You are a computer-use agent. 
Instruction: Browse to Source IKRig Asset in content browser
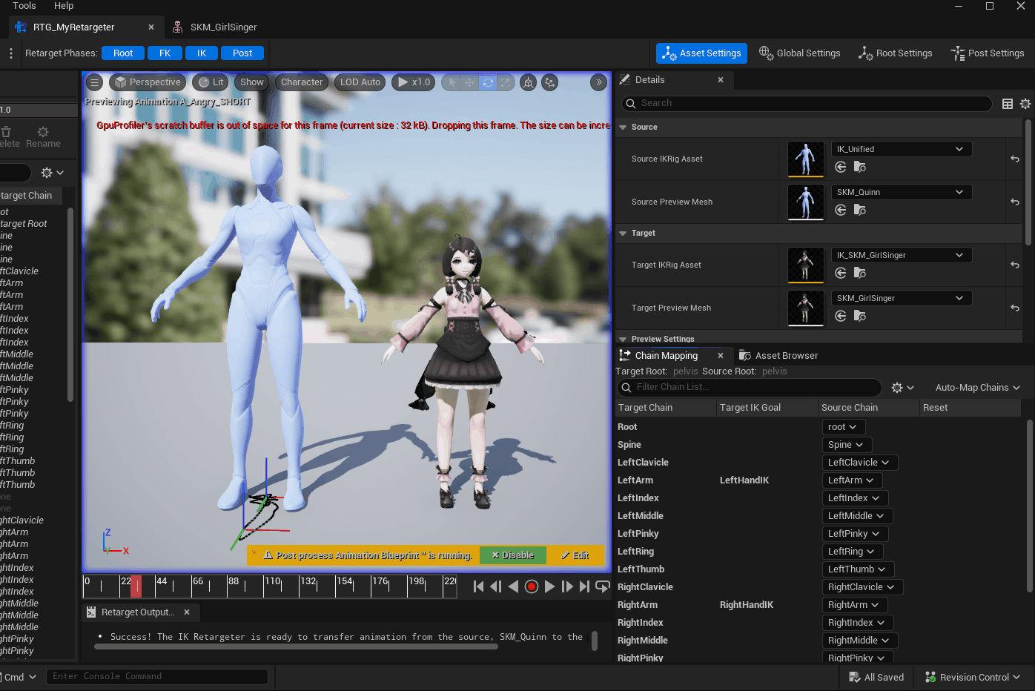(x=860, y=168)
